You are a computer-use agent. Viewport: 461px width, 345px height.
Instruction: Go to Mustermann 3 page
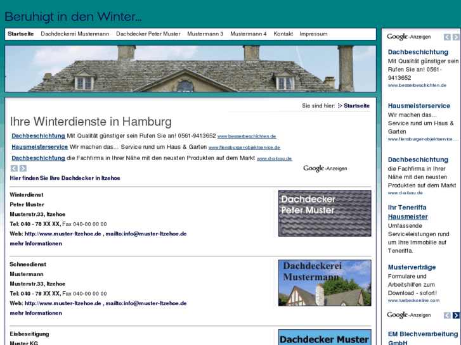tap(205, 34)
